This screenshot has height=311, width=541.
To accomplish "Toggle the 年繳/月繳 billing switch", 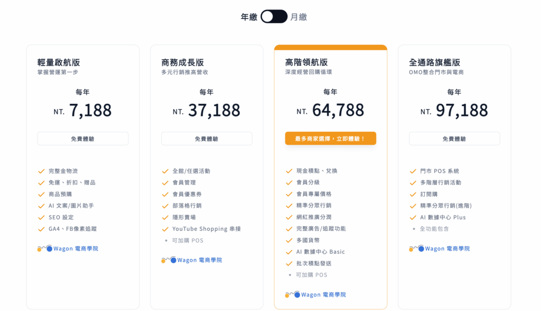I will (274, 16).
